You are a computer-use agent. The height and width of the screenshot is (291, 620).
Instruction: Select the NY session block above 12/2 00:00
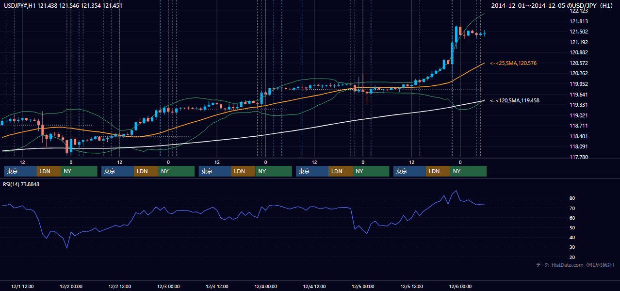79,171
